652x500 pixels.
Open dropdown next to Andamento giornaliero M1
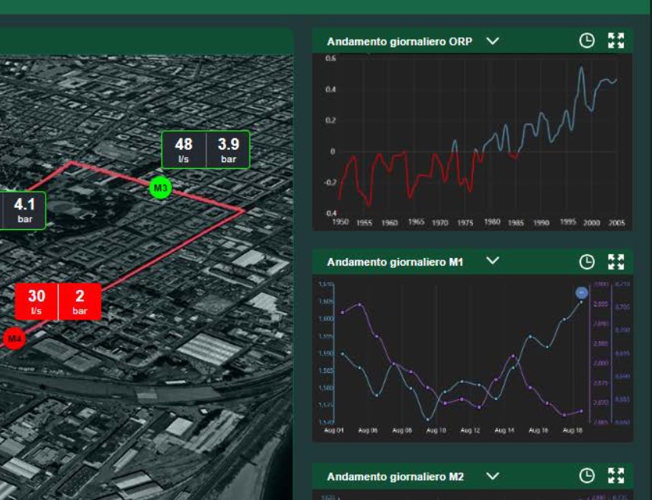coord(492,261)
